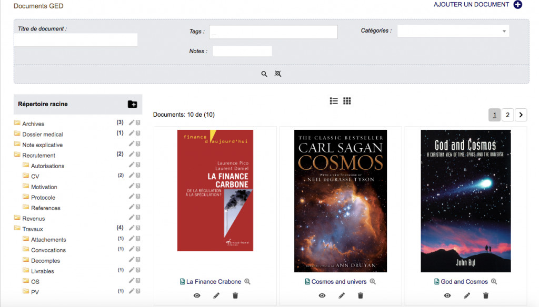Edit the Note explicative folder
The image size is (539, 307).
pos(131,144)
